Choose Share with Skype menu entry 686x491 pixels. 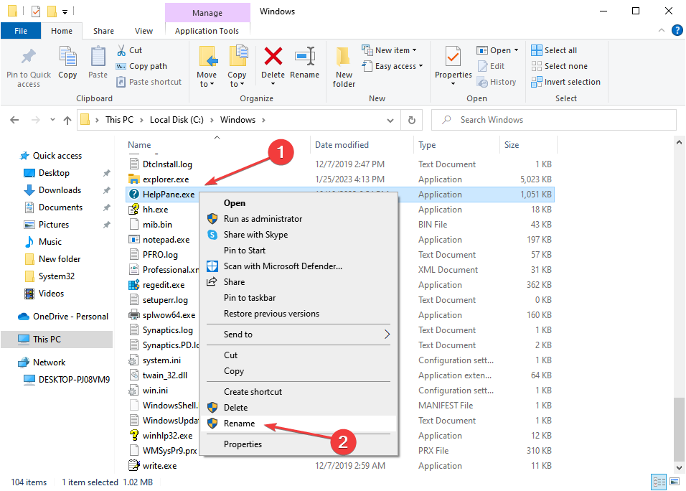point(299,235)
